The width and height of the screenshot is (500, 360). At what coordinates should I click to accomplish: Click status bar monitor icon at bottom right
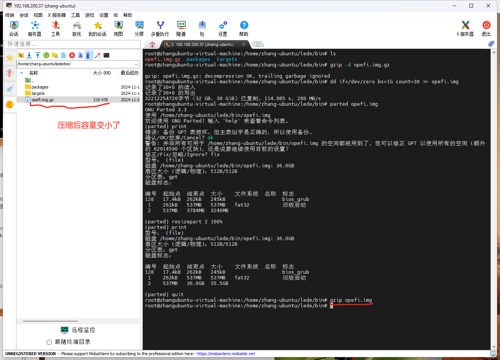coord(493,354)
